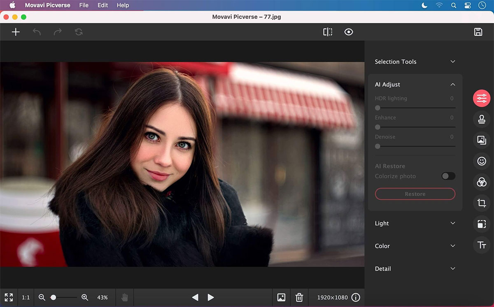
Task: Open the Adjust sliders tool in the sidebar
Action: click(x=482, y=98)
